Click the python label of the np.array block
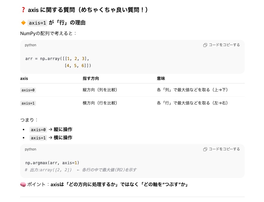Viewport: 264px width, 202px height. point(30,45)
